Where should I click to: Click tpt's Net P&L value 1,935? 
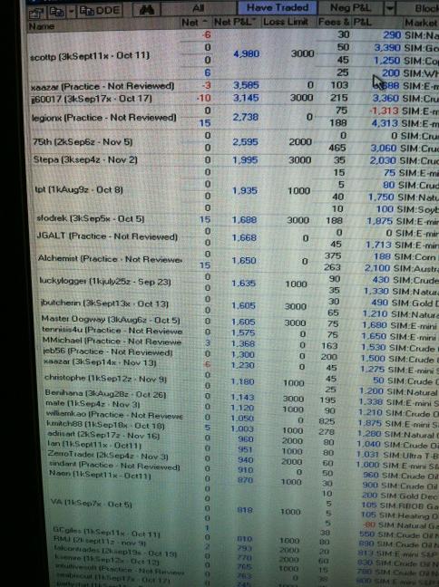pyautogui.click(x=244, y=191)
